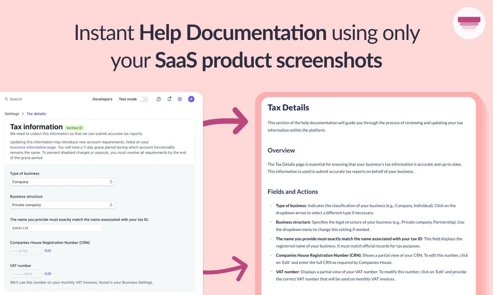Open the help icon in the top bar
Screen dimensions: 493x295
(x=158, y=99)
